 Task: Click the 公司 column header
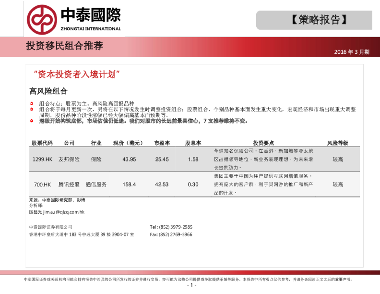pyautogui.click(x=69, y=143)
